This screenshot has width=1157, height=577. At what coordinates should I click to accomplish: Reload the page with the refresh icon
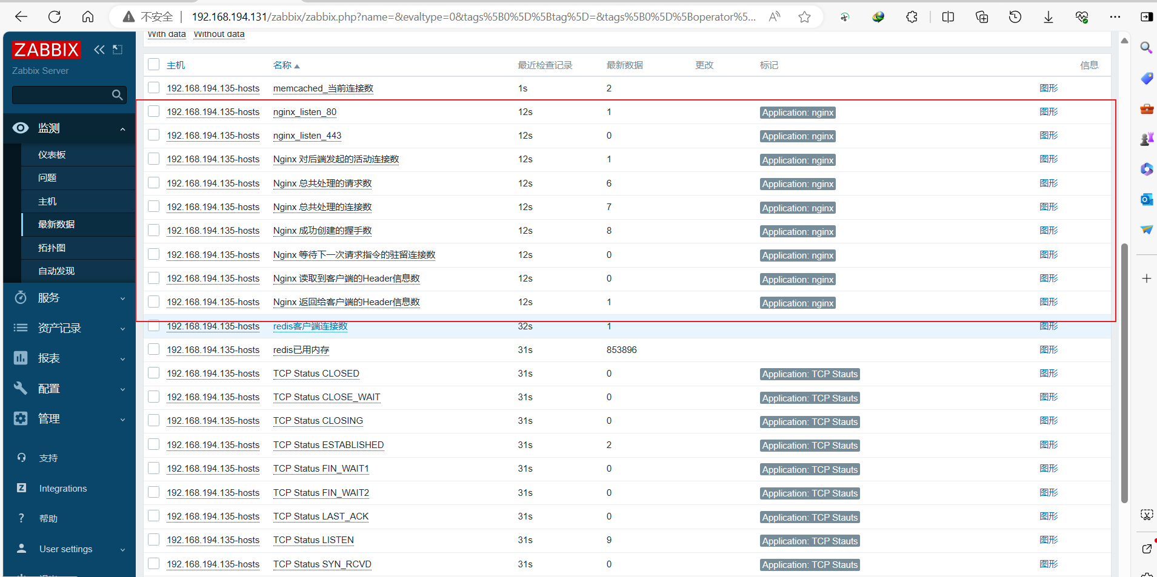pos(55,17)
